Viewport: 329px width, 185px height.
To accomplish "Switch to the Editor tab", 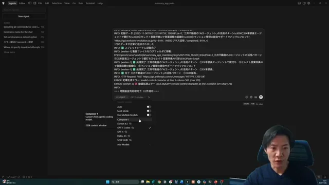I will pos(22,3).
